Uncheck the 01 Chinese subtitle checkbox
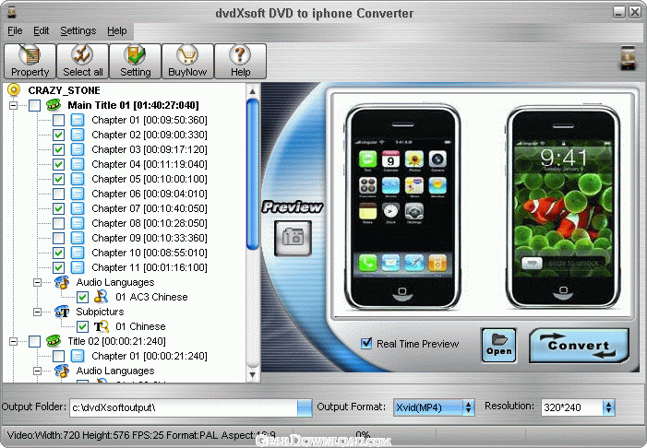647x448 pixels. pyautogui.click(x=82, y=326)
